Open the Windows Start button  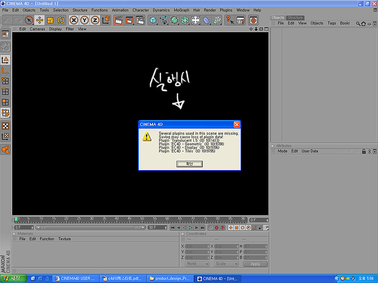point(13,278)
